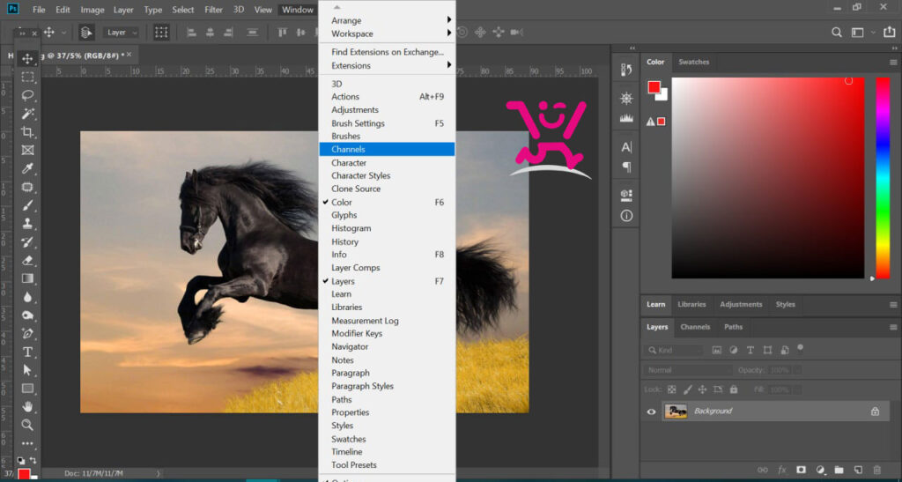Toggle lock image pixels brush icon

click(x=687, y=389)
